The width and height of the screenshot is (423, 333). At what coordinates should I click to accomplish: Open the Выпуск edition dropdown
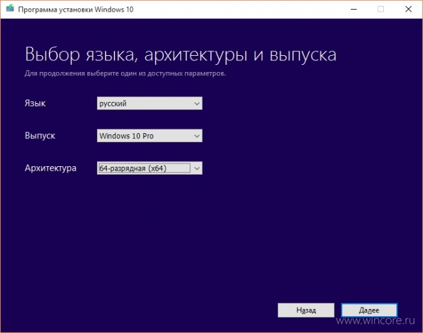point(150,136)
